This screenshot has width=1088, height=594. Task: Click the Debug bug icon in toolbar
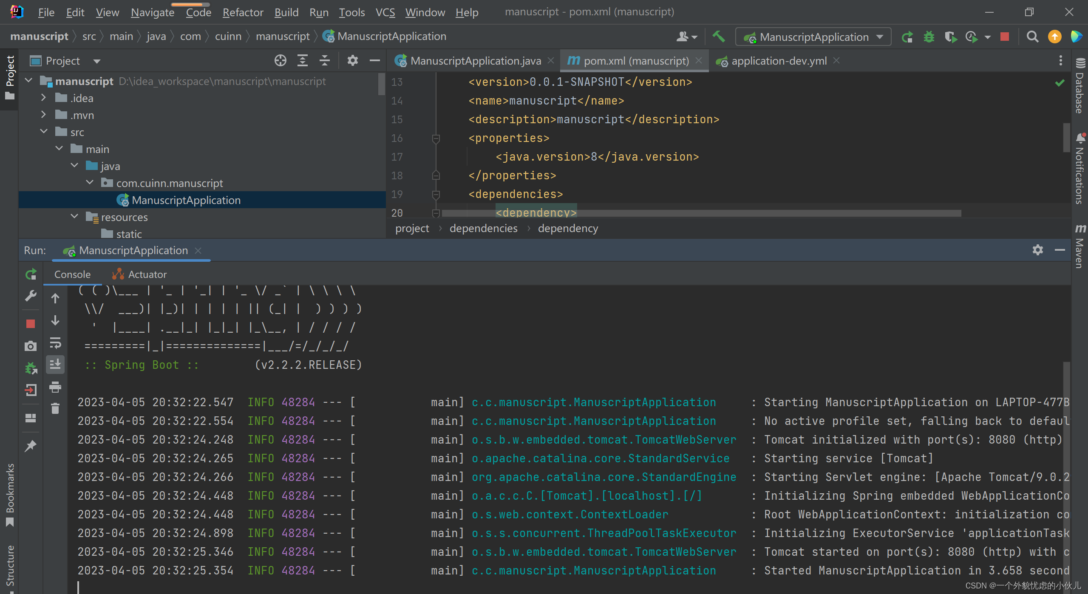(929, 37)
